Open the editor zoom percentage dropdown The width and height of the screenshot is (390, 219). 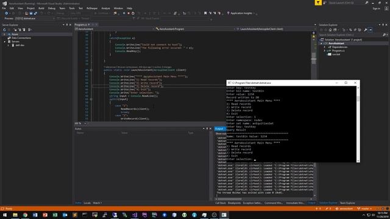85,123
